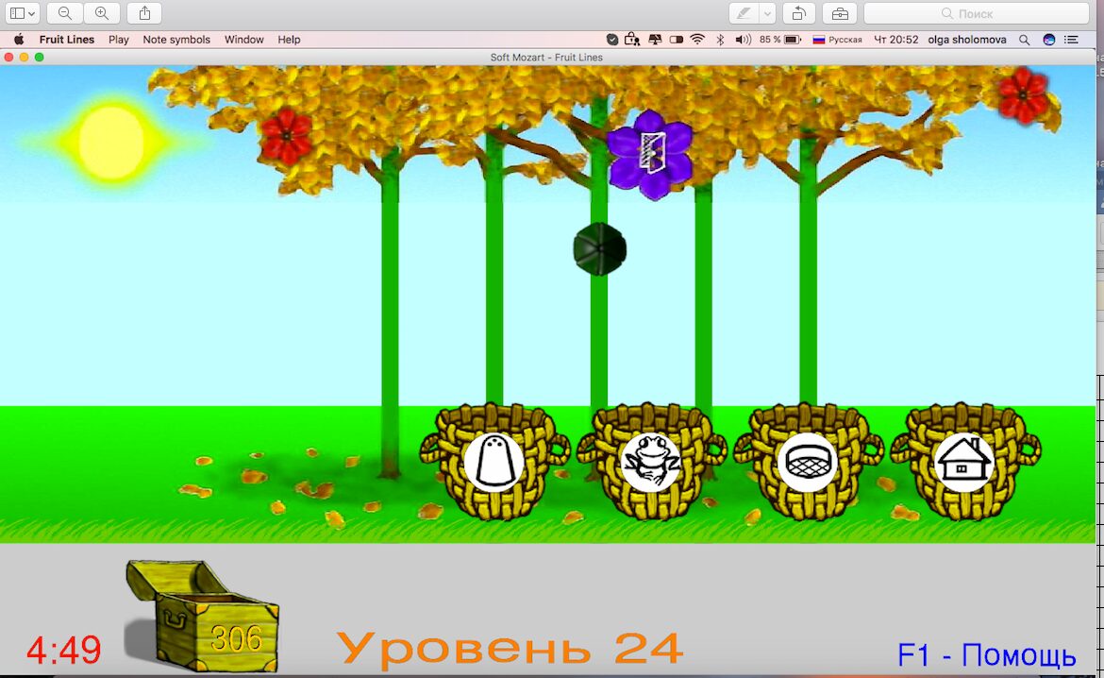
Task: Click inside the Поиск search field
Action: click(977, 13)
